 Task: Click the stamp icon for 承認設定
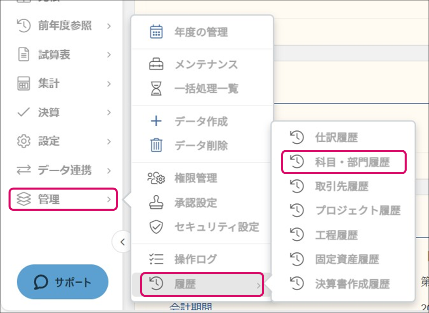tap(156, 203)
